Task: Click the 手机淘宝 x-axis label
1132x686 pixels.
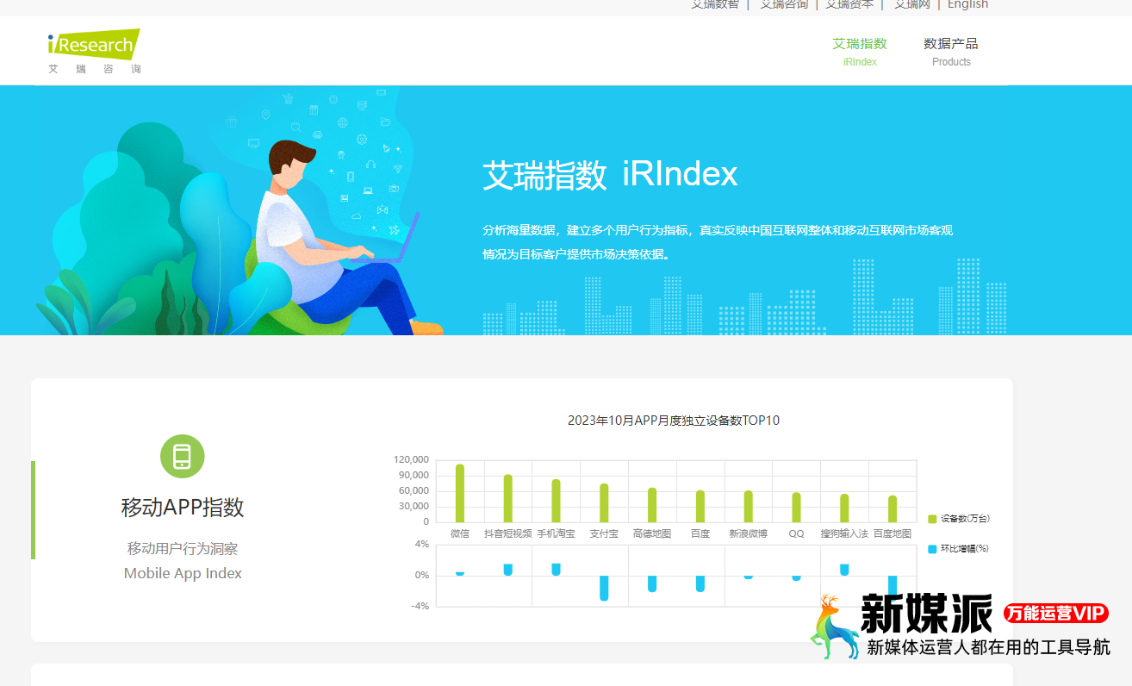Action: click(x=557, y=533)
